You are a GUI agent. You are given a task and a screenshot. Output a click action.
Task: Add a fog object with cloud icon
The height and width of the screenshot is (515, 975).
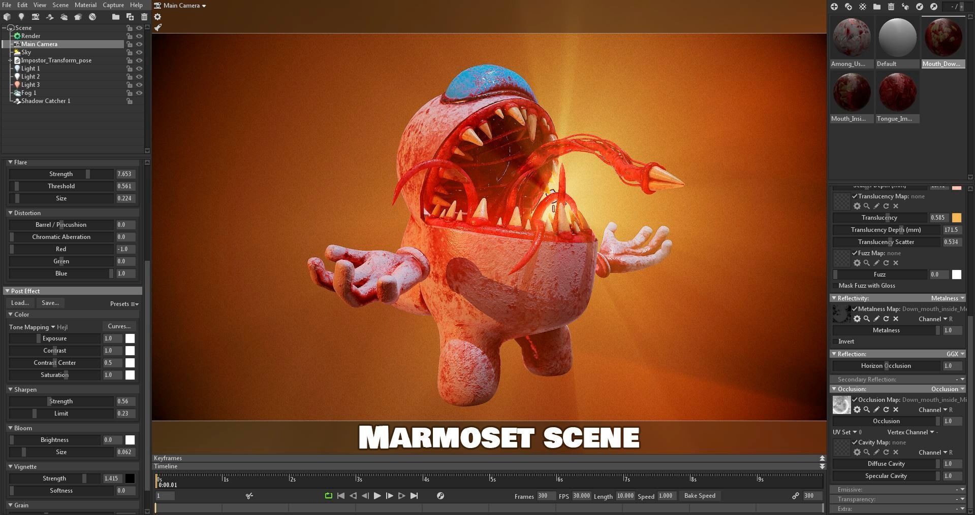pos(64,17)
